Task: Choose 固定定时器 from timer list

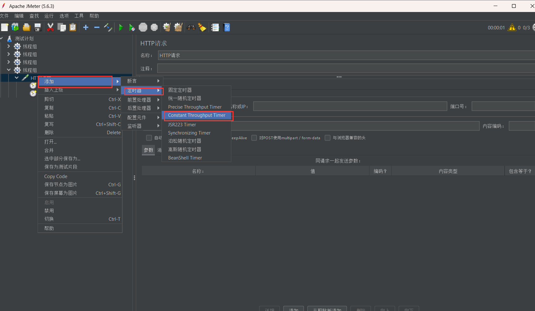Action: point(197,90)
